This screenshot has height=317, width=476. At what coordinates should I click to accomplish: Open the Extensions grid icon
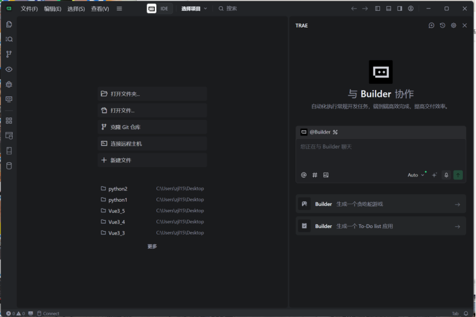click(x=9, y=120)
